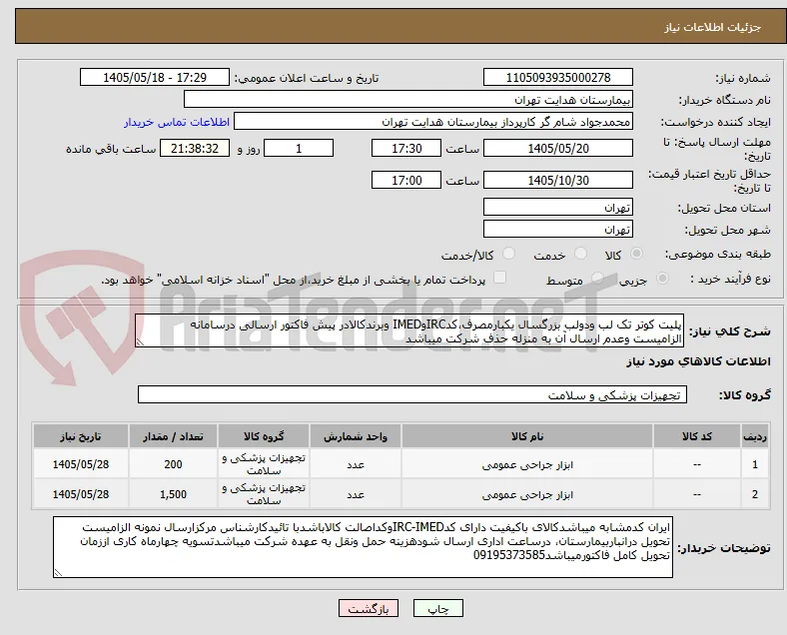This screenshot has height=635, width=787.
Task: Click the goods group field تجهیزات پزشکی و سلامت
Action: (x=412, y=394)
